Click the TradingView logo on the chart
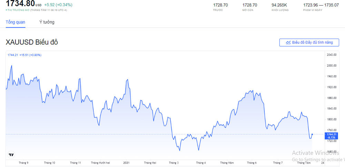Screen dimensions: 345x167 pos(11,155)
